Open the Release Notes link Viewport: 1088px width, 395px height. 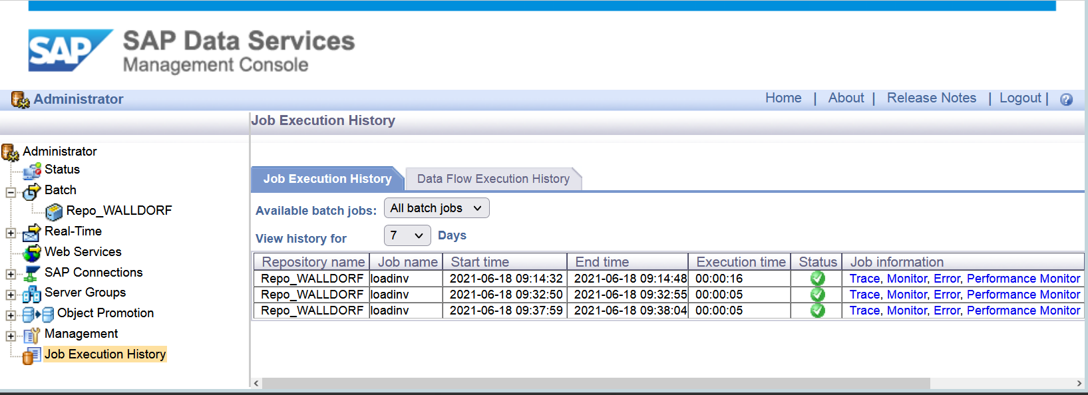(932, 98)
